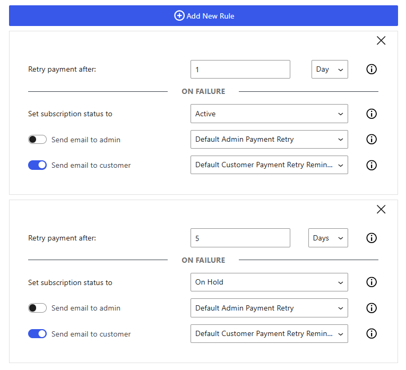Image resolution: width=406 pixels, height=370 pixels.
Task: Click info icon beside On Hold status
Action: [x=372, y=282]
